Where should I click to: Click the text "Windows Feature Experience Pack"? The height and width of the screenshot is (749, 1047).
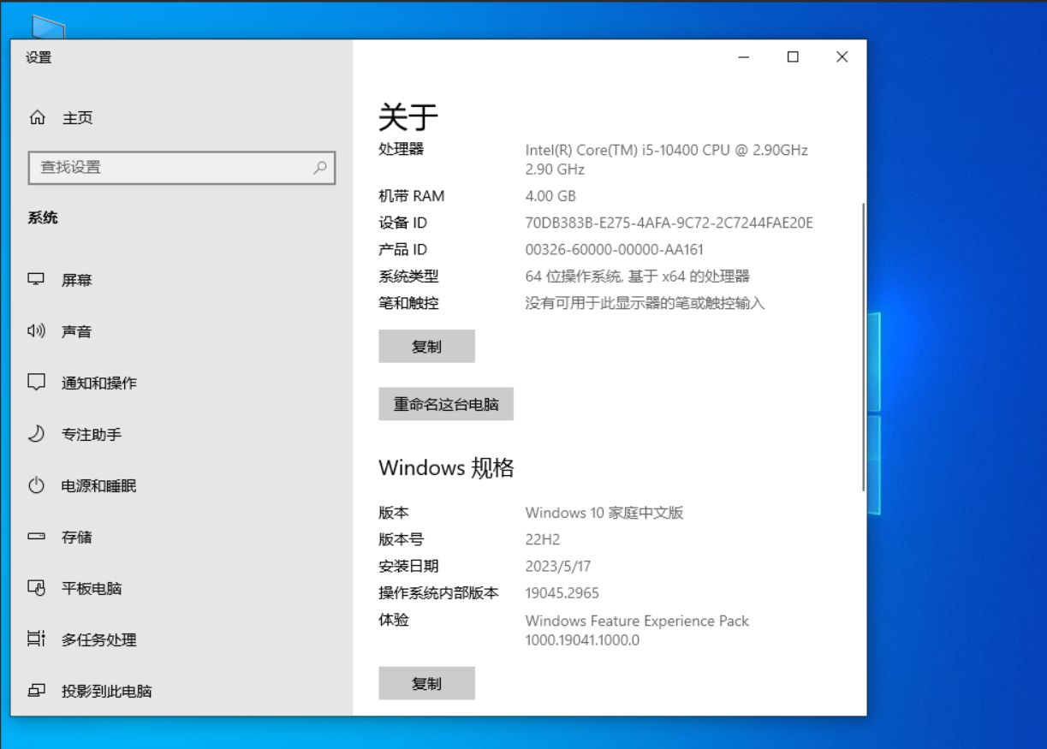click(x=637, y=621)
